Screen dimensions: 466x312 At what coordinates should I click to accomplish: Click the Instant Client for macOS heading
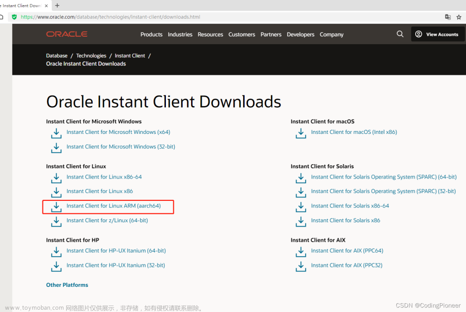click(x=322, y=121)
